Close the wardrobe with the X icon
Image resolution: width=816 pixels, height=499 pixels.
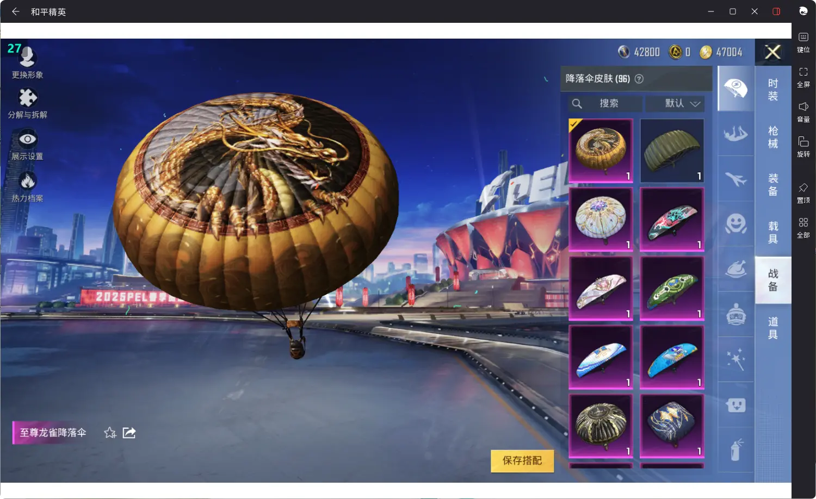tap(772, 52)
